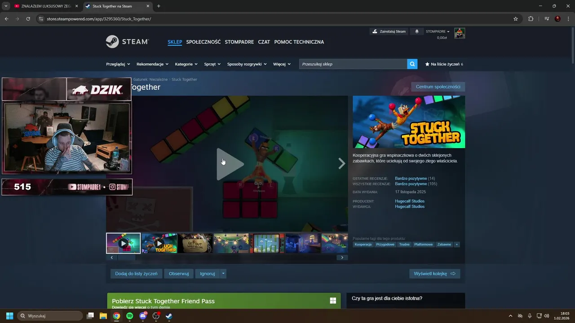
Task: Click the search magnifier button
Action: click(x=412, y=64)
